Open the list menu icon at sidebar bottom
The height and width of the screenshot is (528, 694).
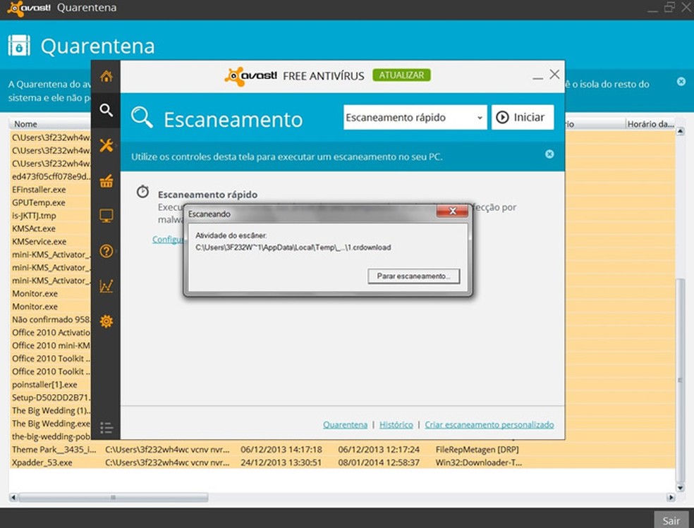click(106, 428)
